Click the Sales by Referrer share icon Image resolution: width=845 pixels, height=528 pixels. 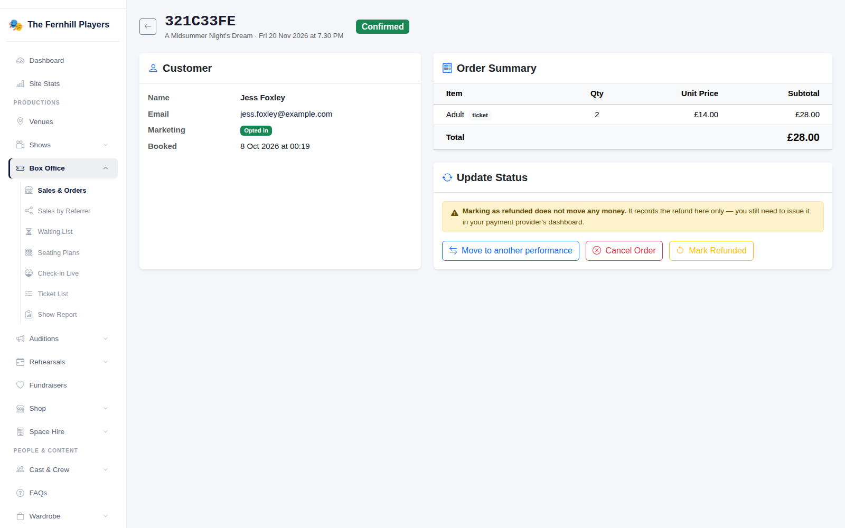[29, 211]
